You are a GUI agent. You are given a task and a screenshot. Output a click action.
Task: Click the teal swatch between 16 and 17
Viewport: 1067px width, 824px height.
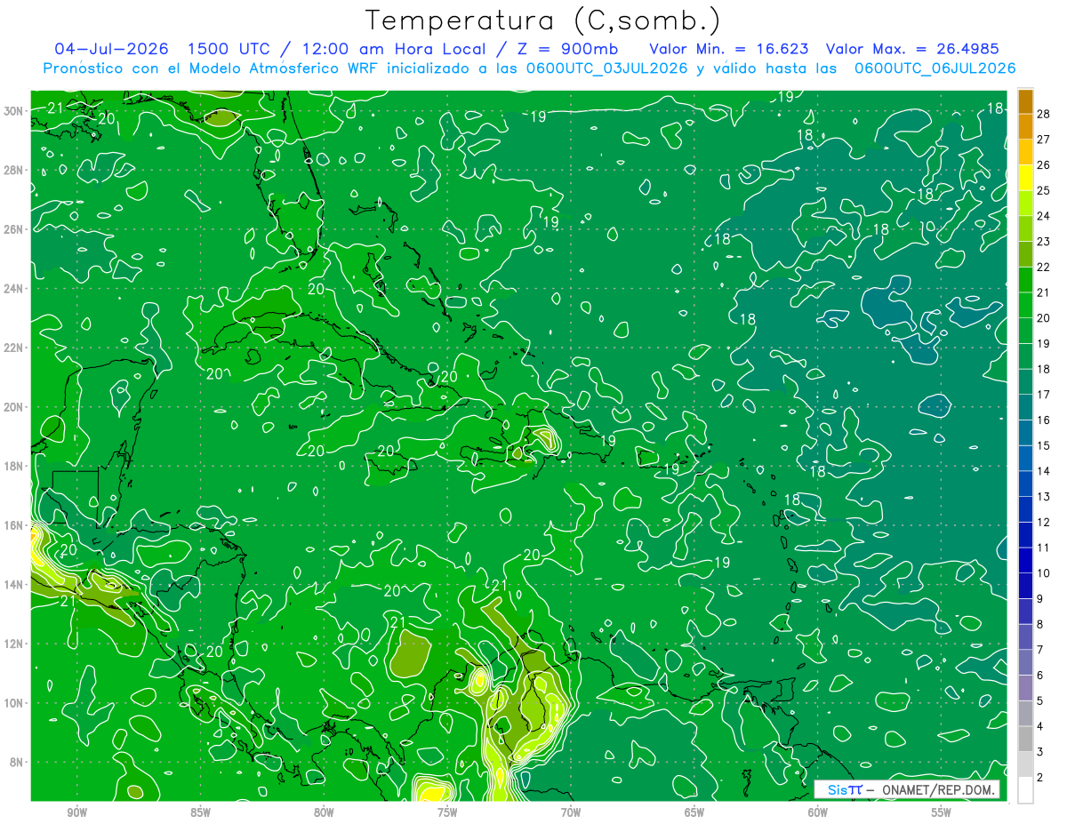1025,407
